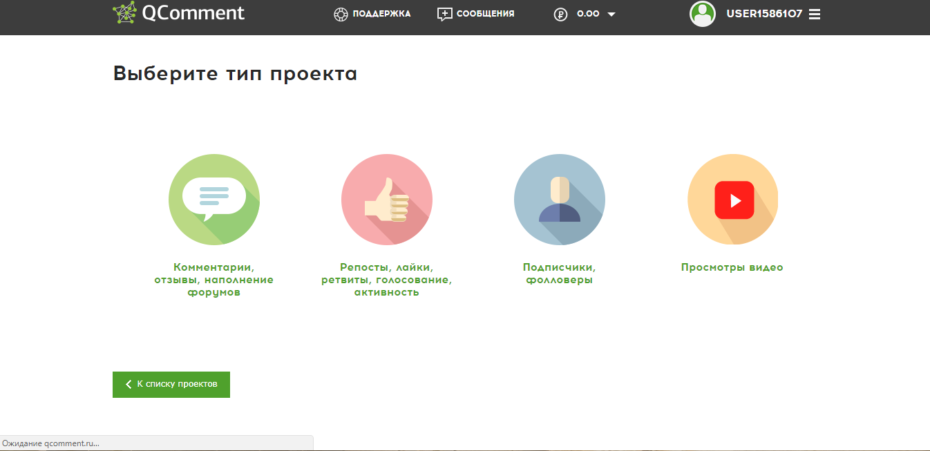Click the QComment atom logo
Image resolution: width=930 pixels, height=451 pixels.
coord(125,12)
